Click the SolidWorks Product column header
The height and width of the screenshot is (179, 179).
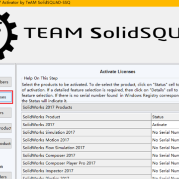click(86, 117)
